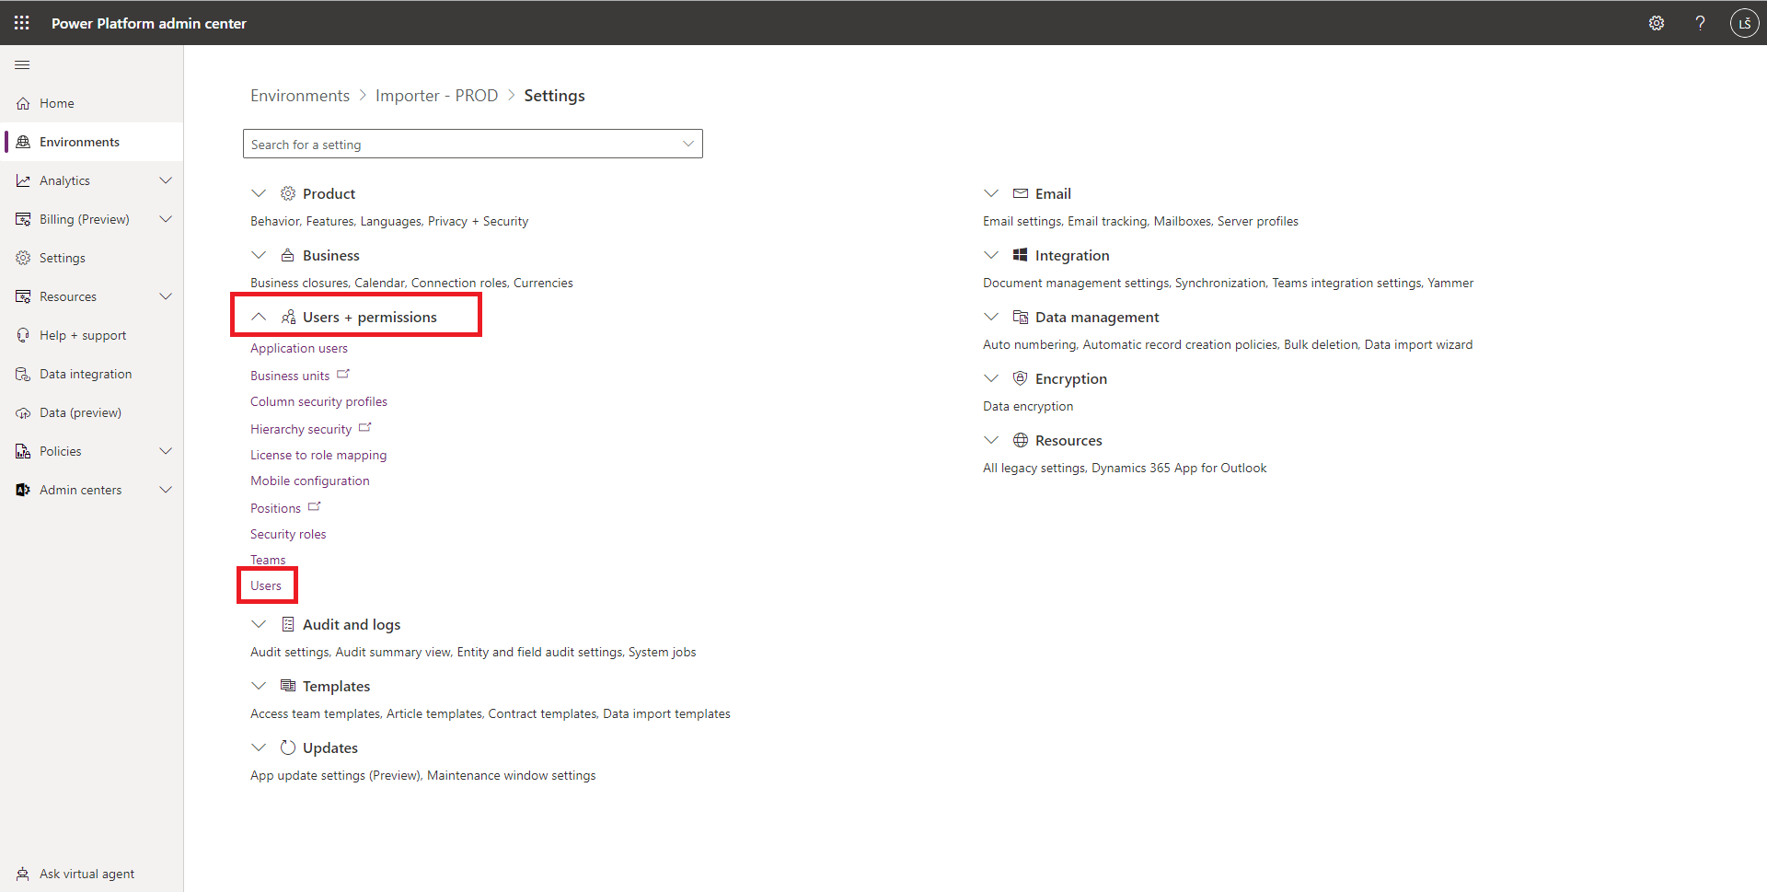The image size is (1767, 892).
Task: Collapse the navigation hamburger menu
Action: (22, 65)
